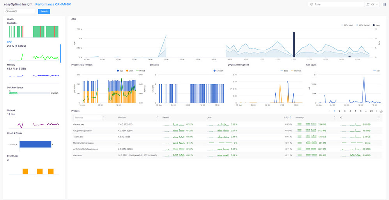Go to next page of process table
Screen dimensions: 389x200
pos(377,111)
